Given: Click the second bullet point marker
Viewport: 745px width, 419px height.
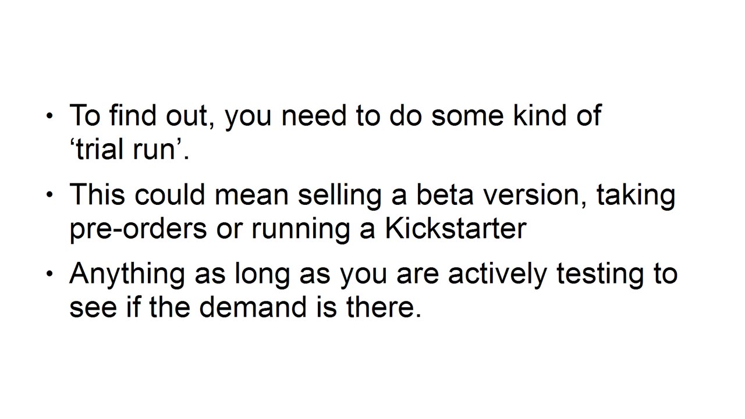Looking at the screenshot, I should (x=49, y=195).
